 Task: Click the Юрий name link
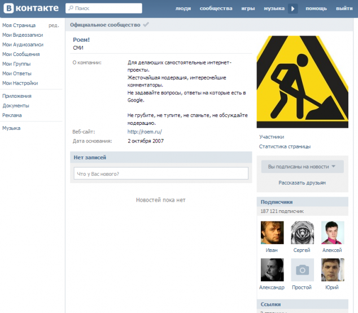pos(332,288)
